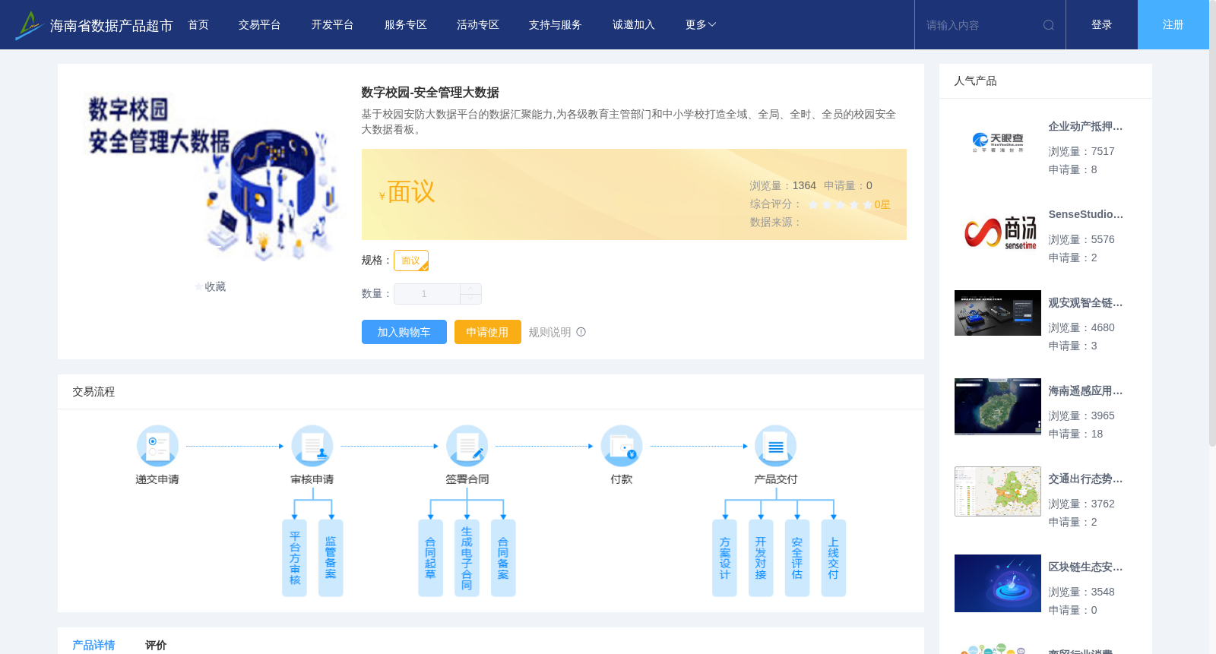Click the 加入购物车 button
1216x654 pixels.
[404, 332]
